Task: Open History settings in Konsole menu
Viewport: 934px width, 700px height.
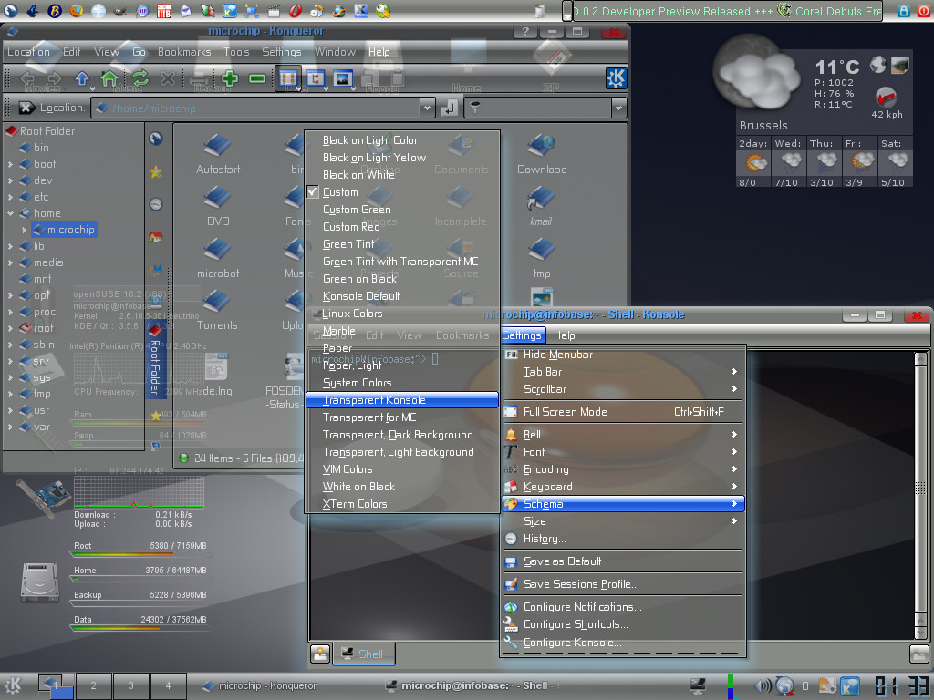Action: [622, 539]
